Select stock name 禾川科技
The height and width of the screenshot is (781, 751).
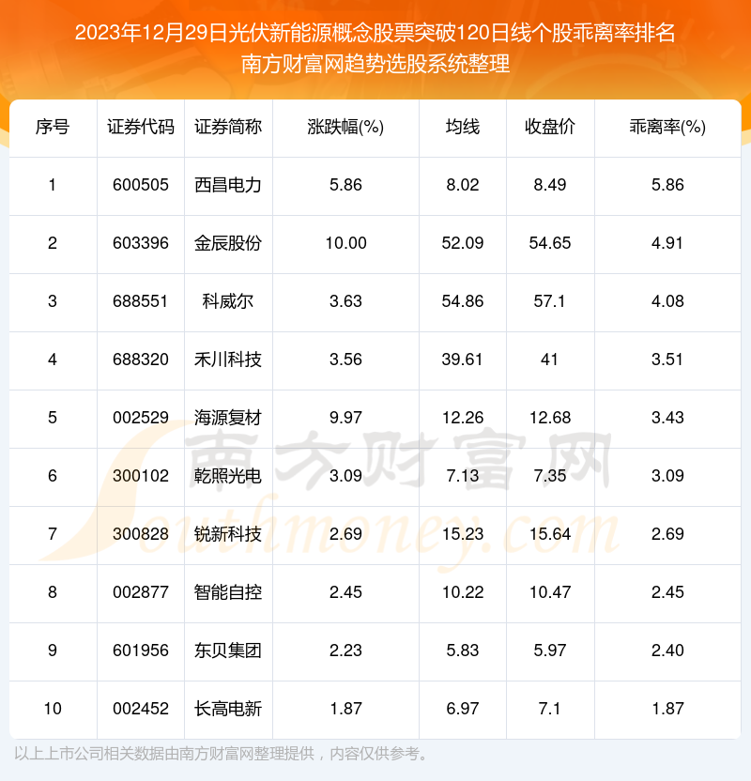click(228, 360)
